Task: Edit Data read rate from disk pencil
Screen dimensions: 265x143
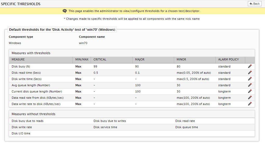Action: [250, 98]
